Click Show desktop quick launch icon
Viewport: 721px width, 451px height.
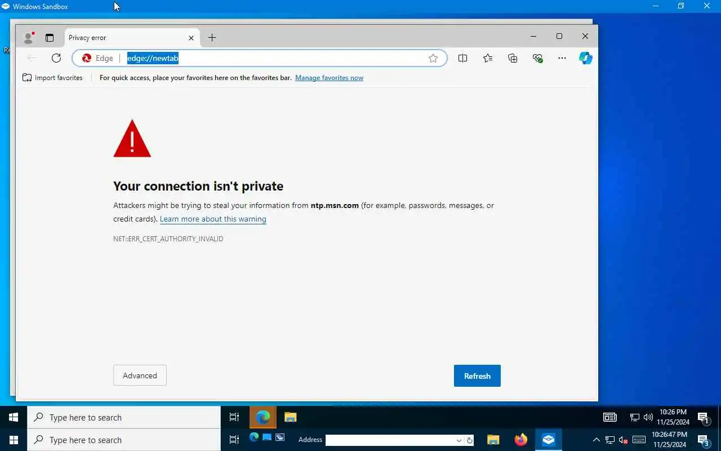[x=267, y=437]
